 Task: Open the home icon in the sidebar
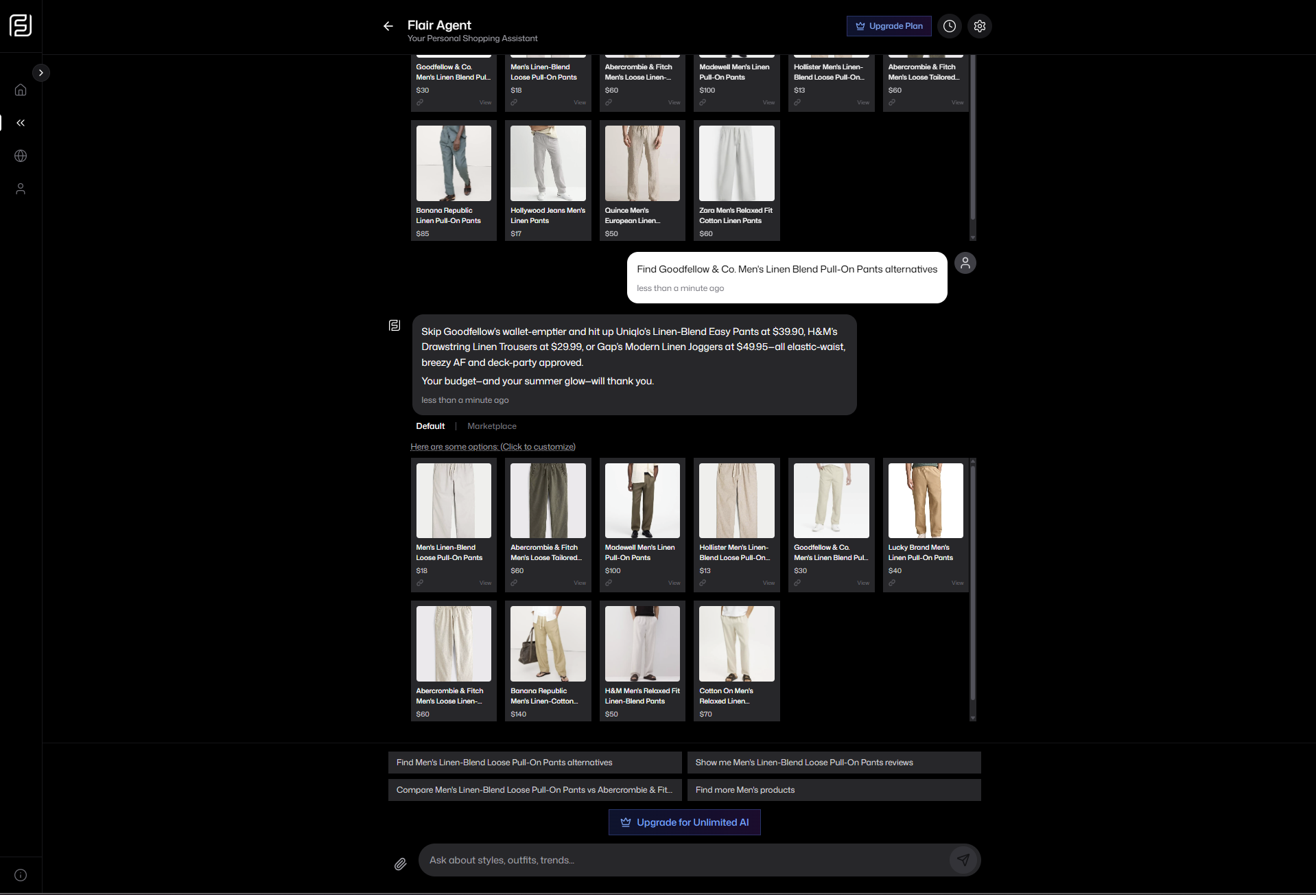pos(21,89)
